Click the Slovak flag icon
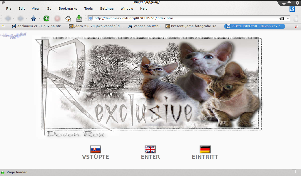This screenshot has height=176, width=301. pyautogui.click(x=96, y=149)
